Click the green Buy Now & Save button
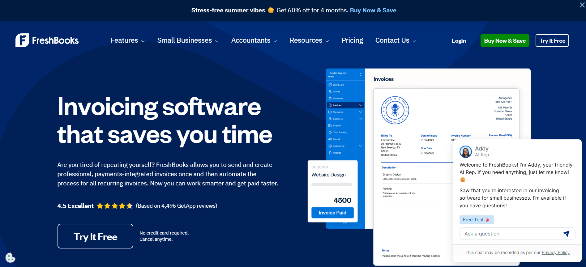Viewport: 586px width, 267px height. coord(505,40)
